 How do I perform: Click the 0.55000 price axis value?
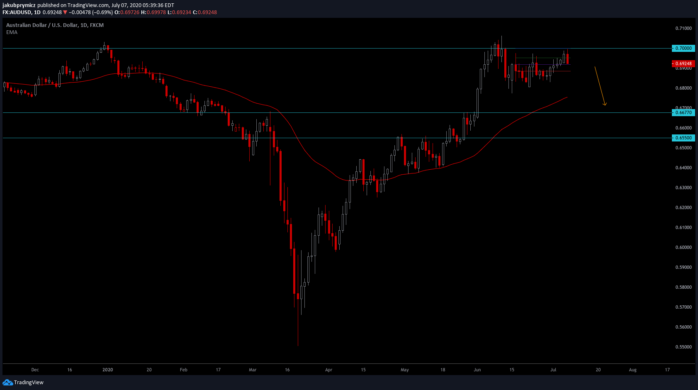(683, 347)
